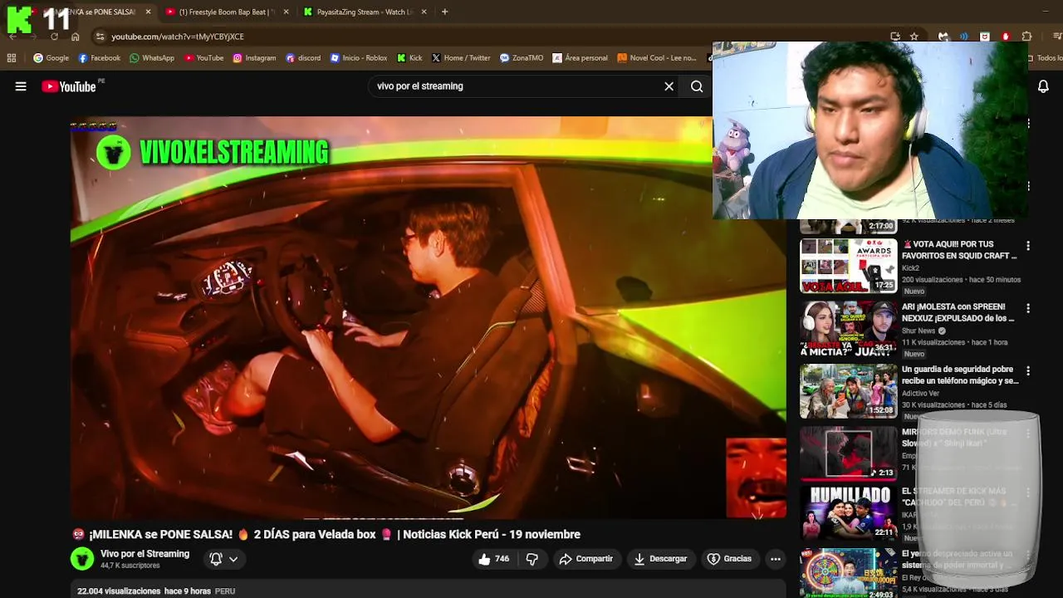1063x598 pixels.
Task: Open the YouTube guide hamburger menu
Action: pos(21,86)
